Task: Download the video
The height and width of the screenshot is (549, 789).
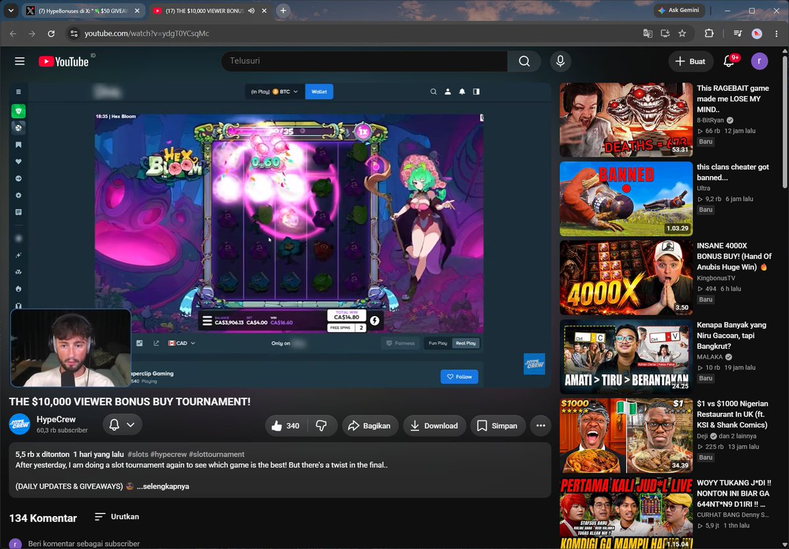Action: pos(434,425)
